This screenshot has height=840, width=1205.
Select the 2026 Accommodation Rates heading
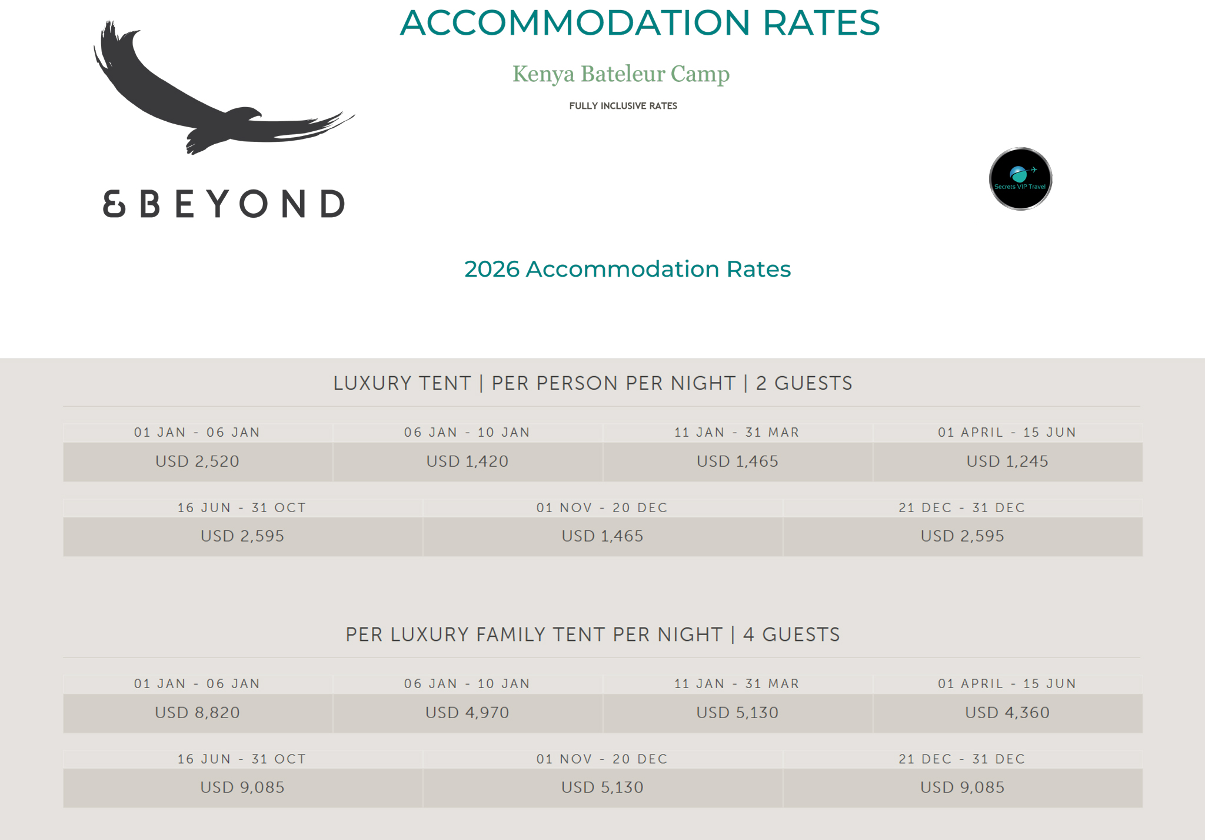pyautogui.click(x=627, y=269)
